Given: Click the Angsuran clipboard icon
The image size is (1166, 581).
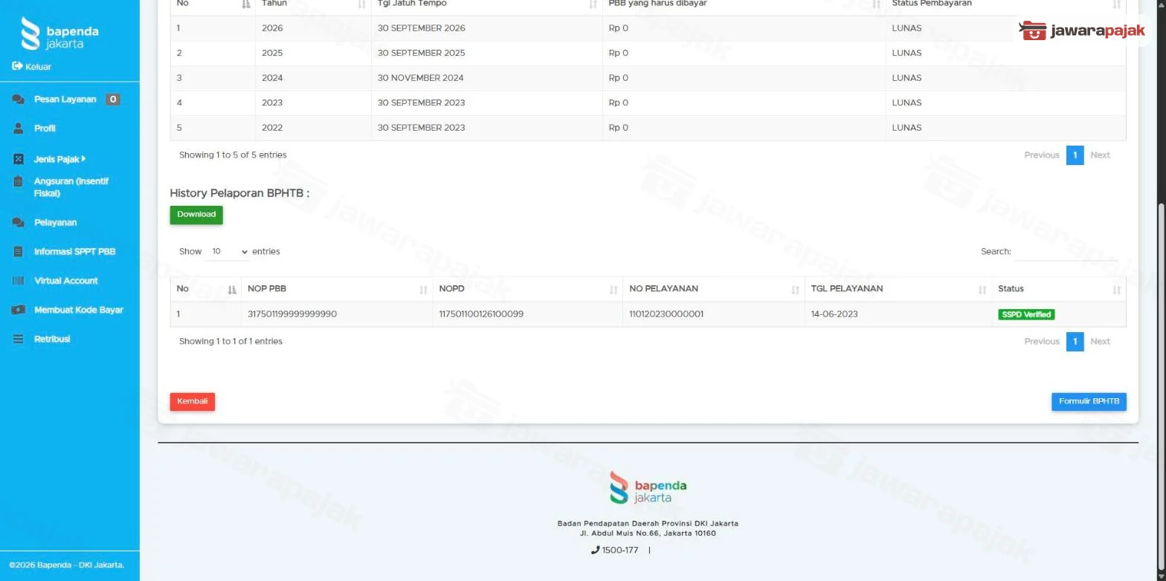Looking at the screenshot, I should (19, 181).
